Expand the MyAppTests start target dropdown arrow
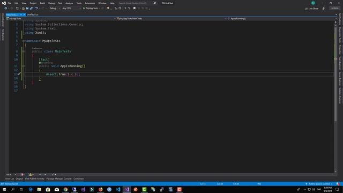The width and height of the screenshot is (343, 193). (100, 9)
